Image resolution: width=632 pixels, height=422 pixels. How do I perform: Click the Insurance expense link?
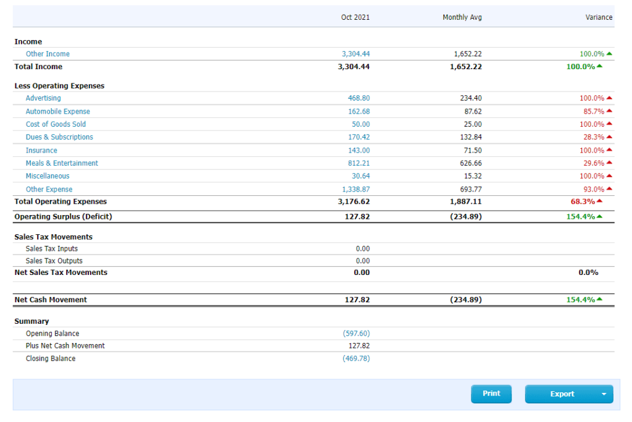pos(41,151)
